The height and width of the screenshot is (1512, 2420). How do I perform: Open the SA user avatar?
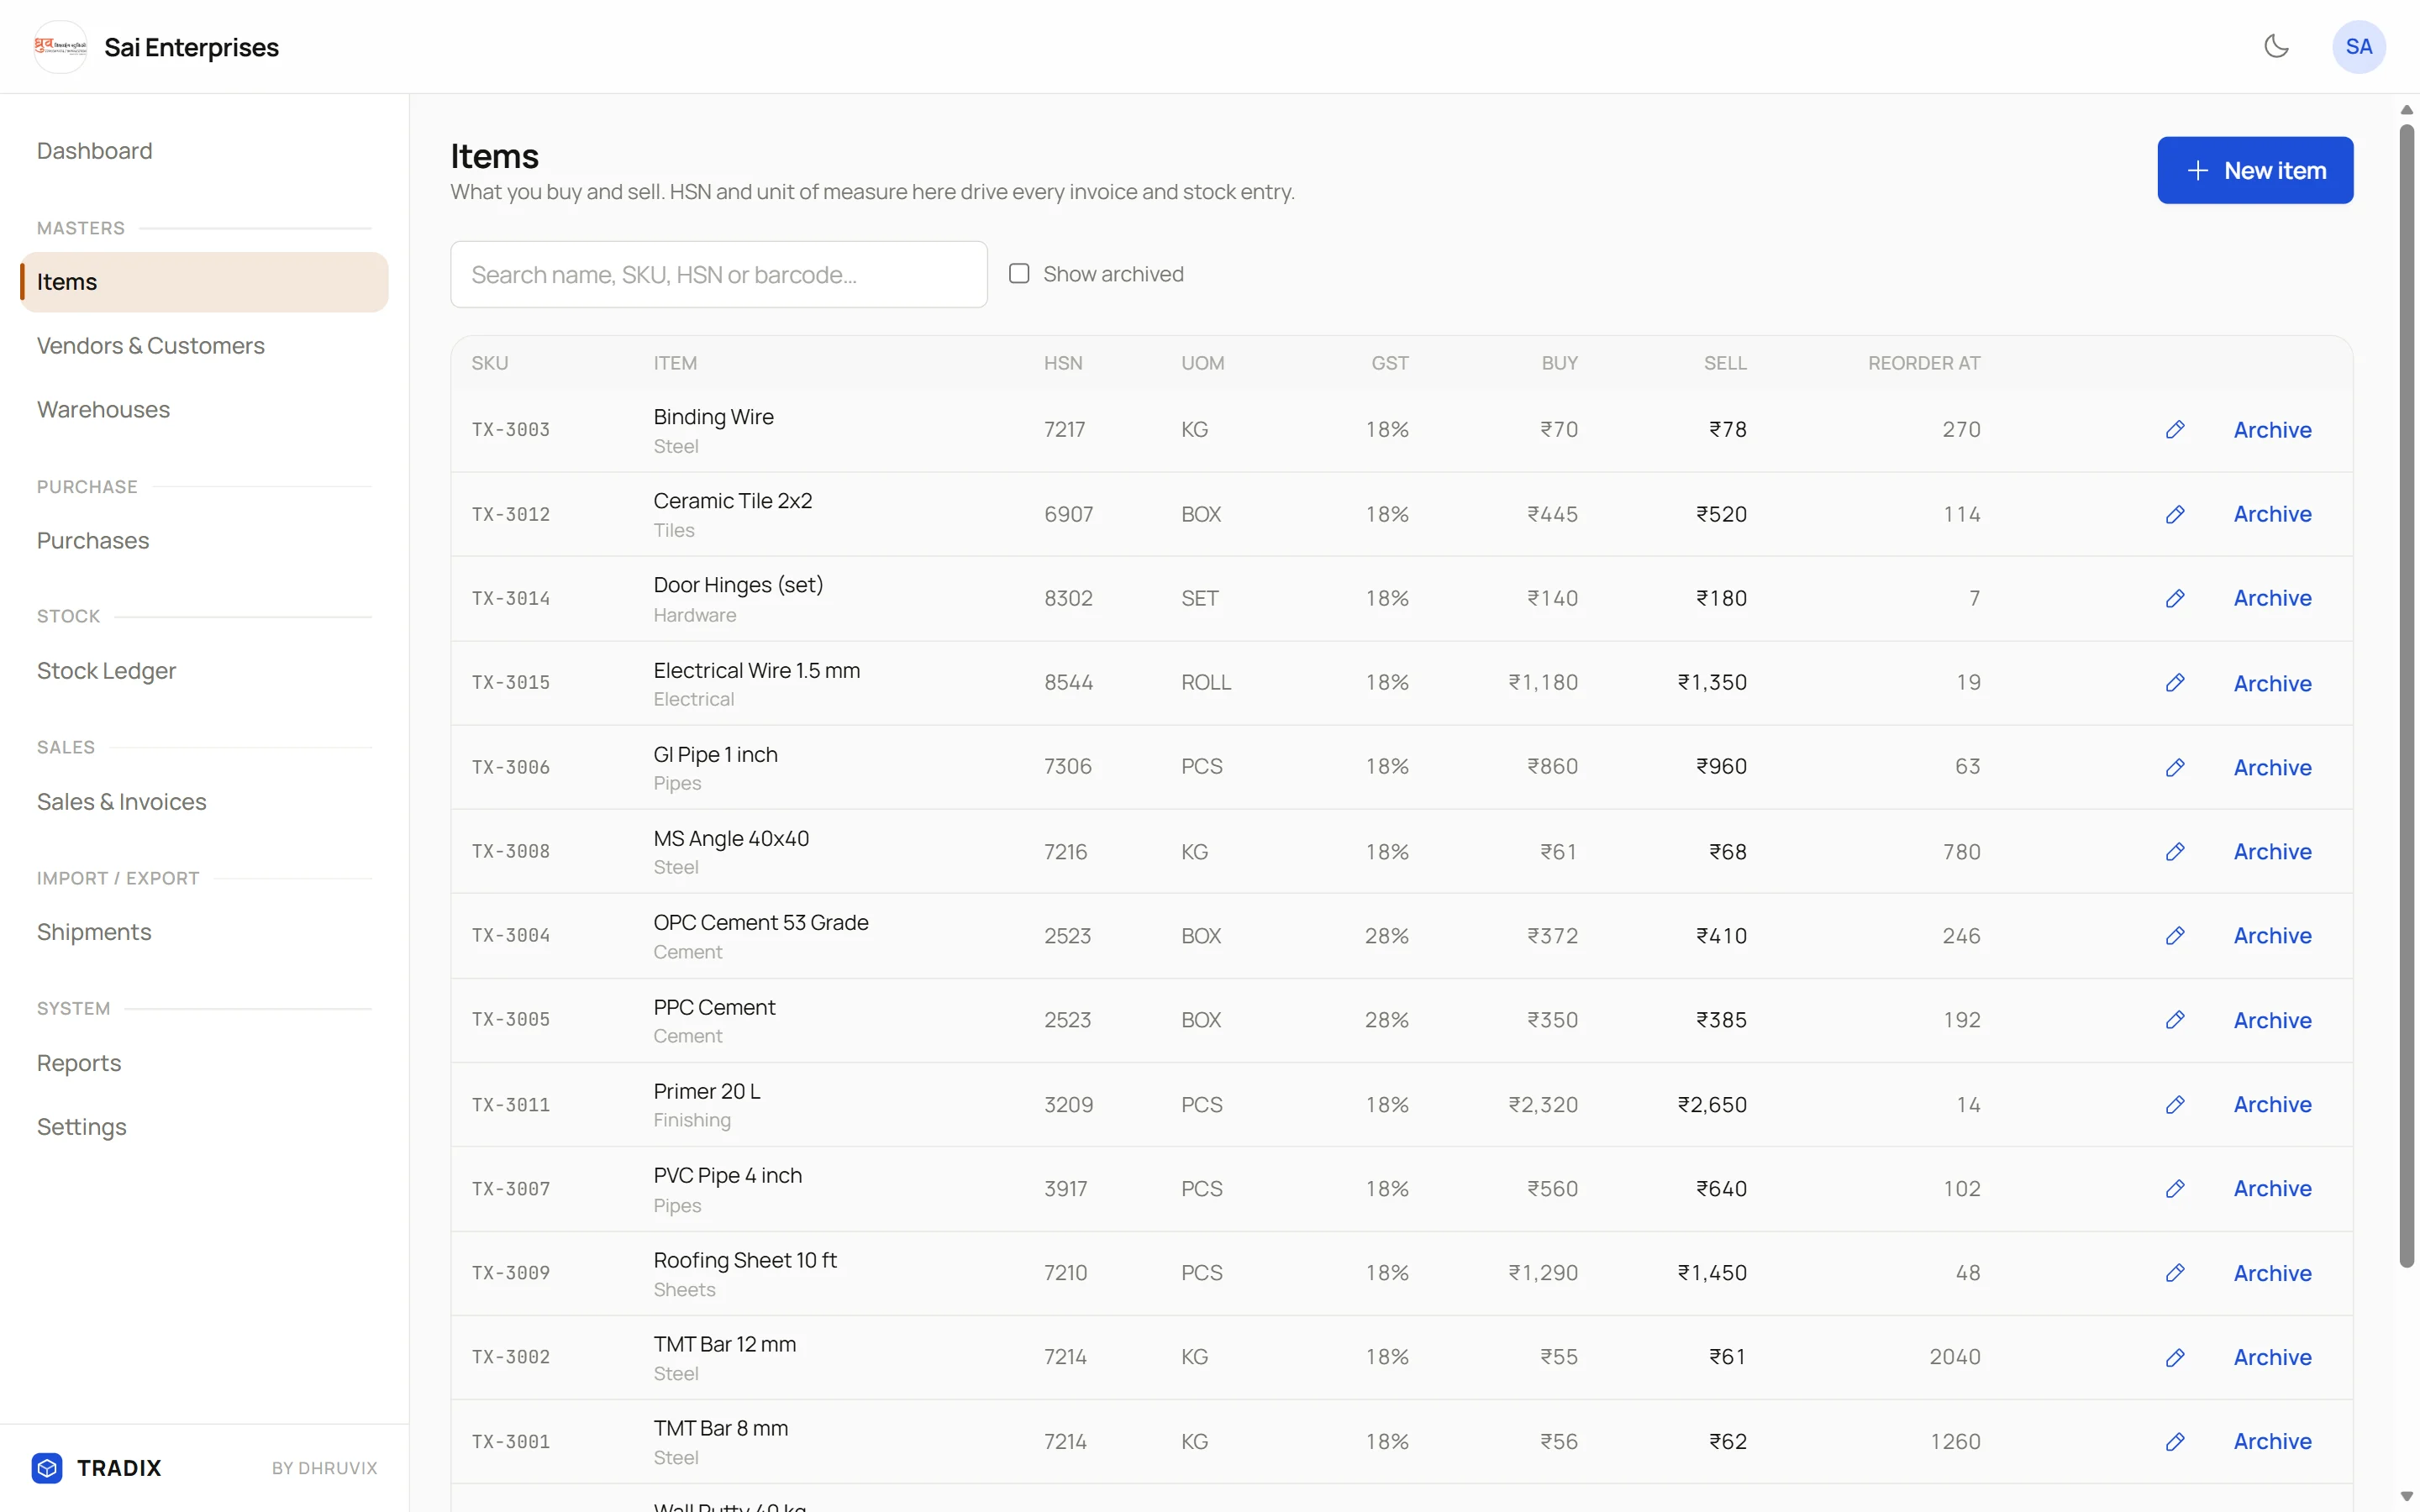pyautogui.click(x=2358, y=47)
